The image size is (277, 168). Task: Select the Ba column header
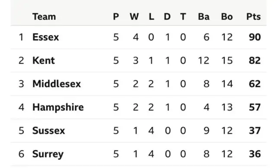coord(204,17)
